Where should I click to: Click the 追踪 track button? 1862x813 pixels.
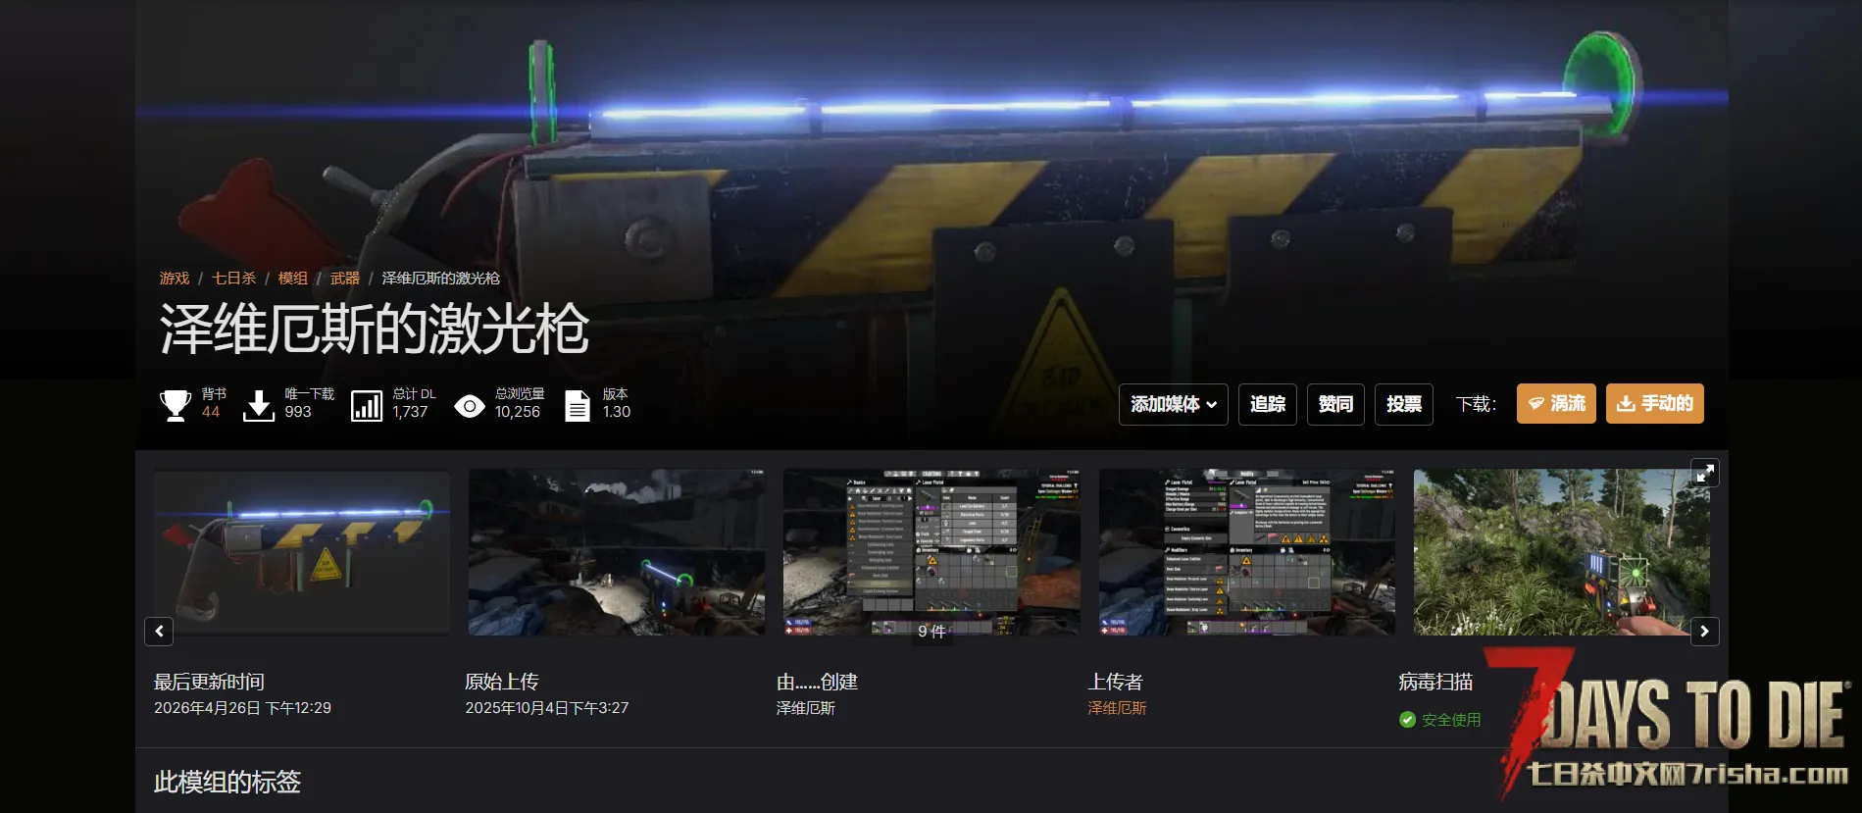[1268, 404]
